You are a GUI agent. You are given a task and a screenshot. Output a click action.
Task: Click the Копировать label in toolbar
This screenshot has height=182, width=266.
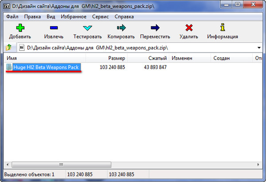point(121,37)
